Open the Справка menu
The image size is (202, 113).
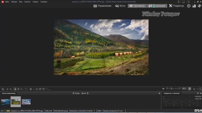coord(44,2)
